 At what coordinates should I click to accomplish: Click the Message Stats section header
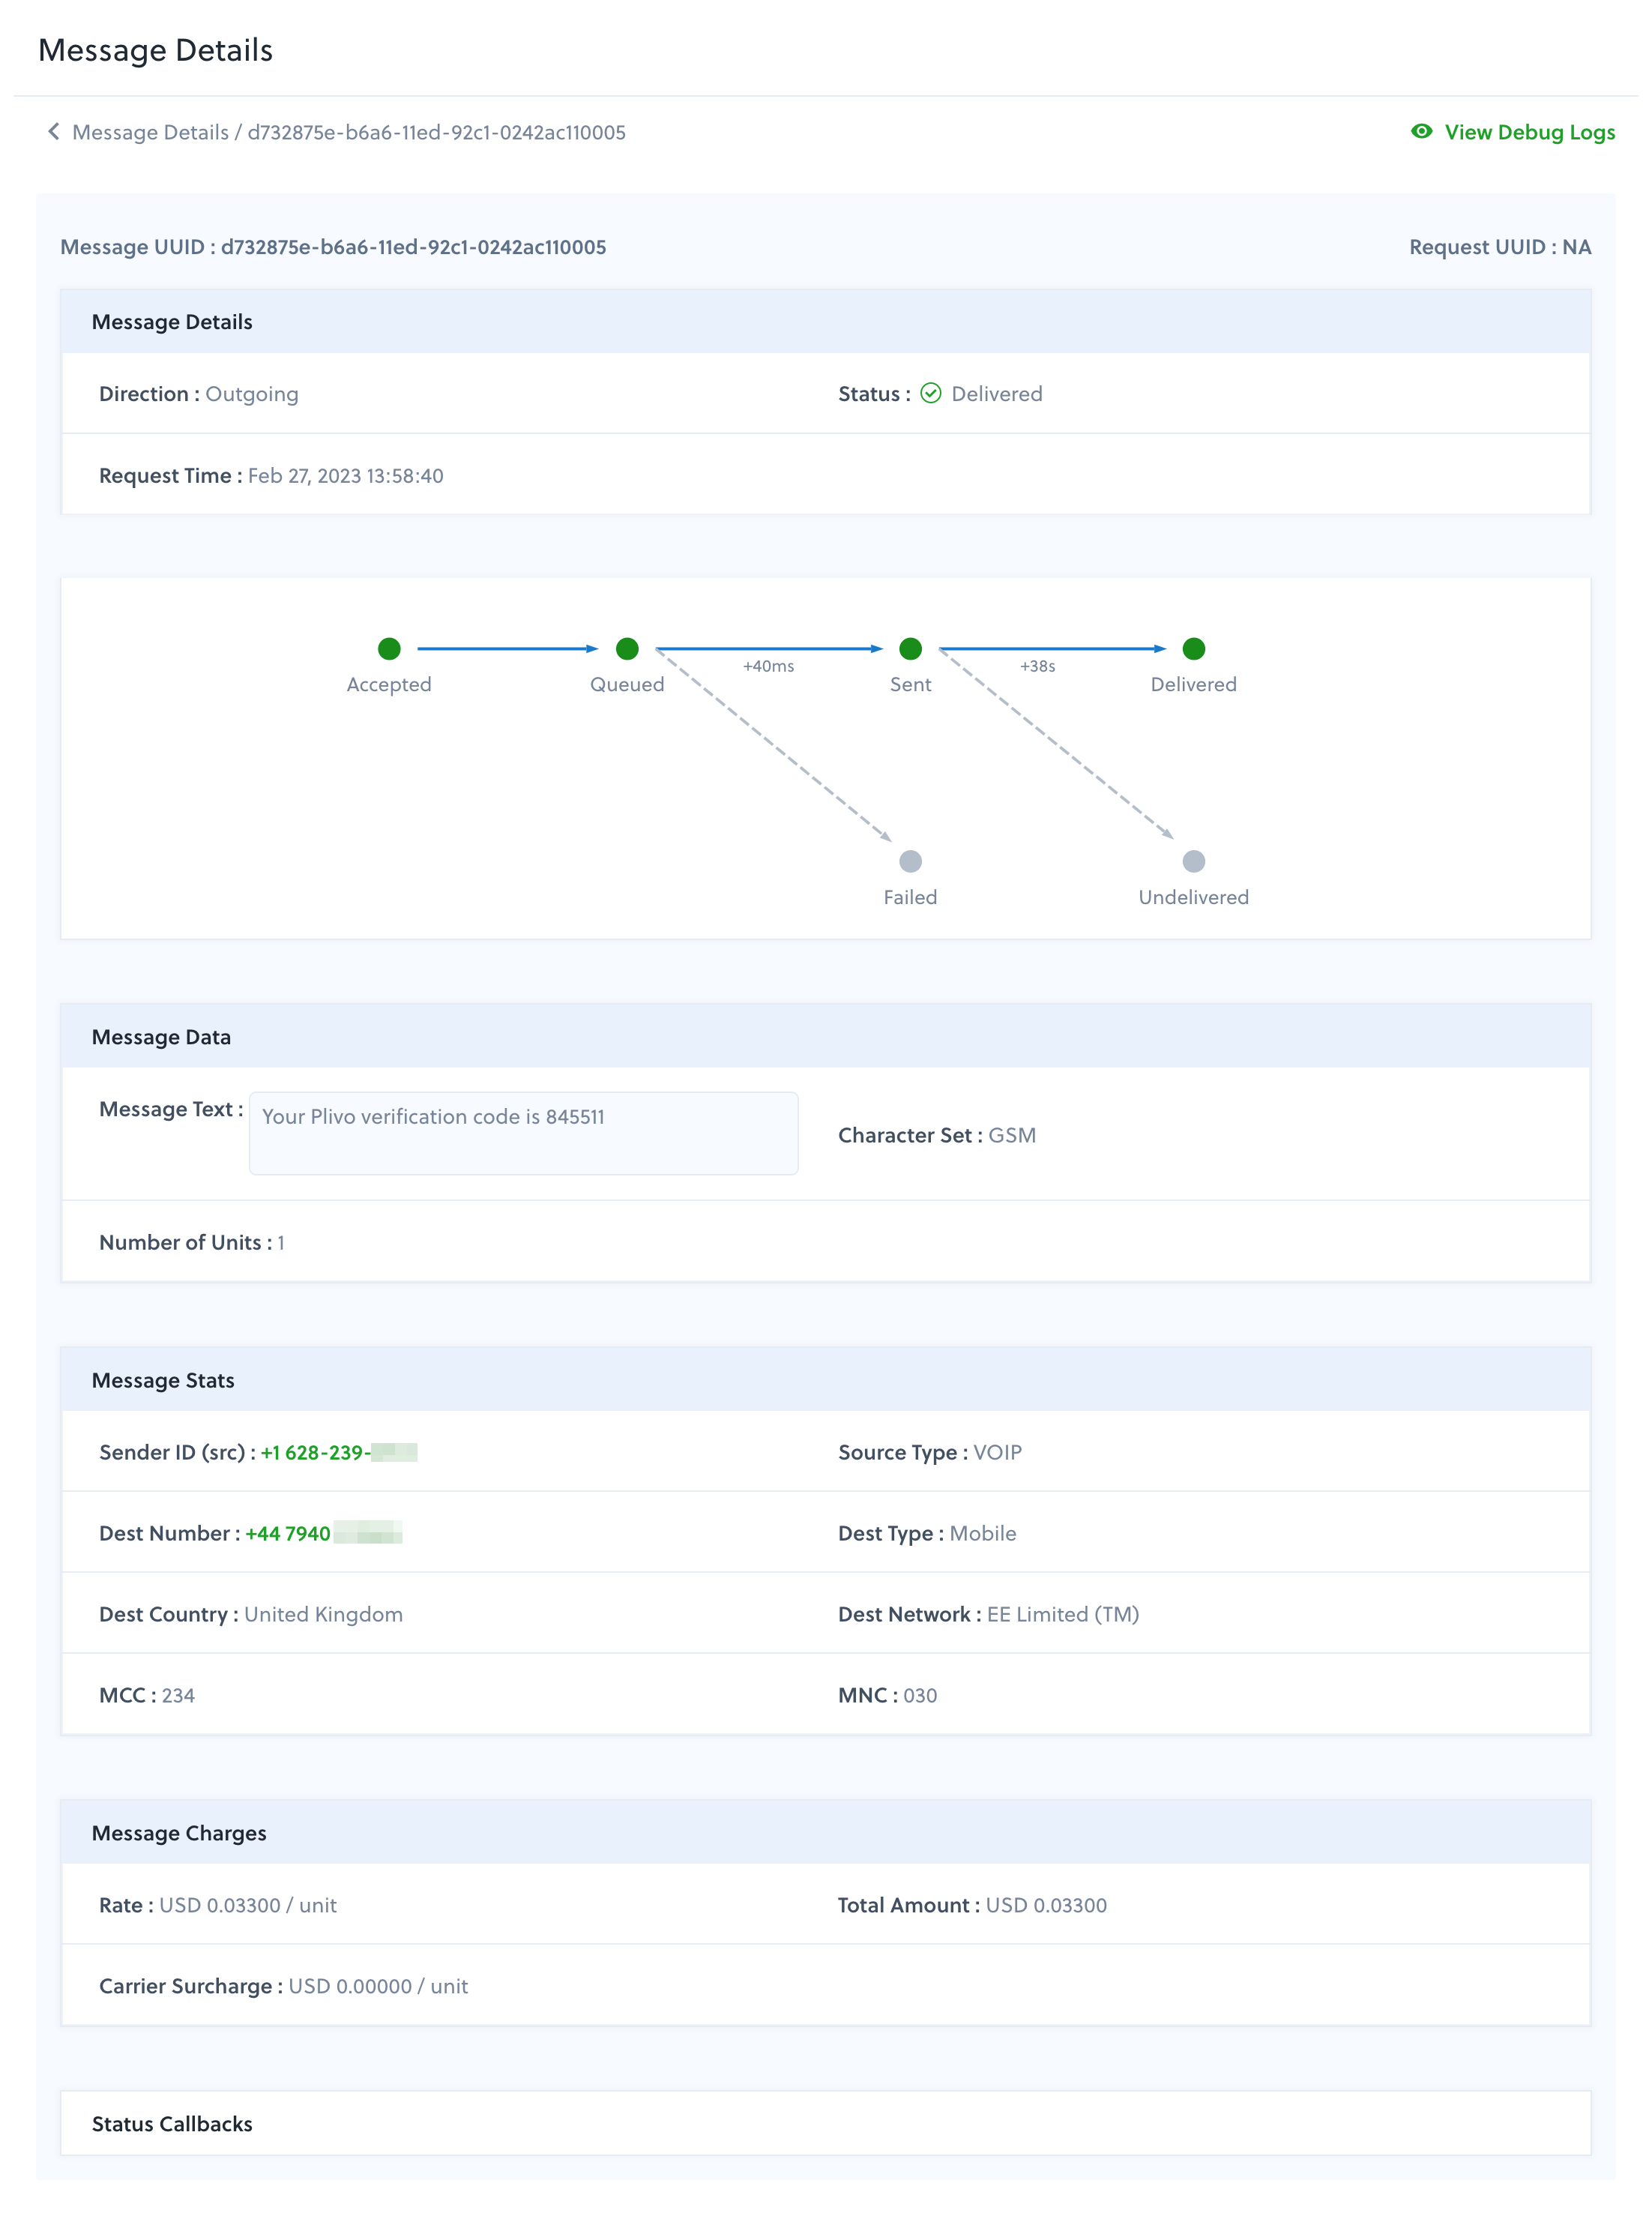(x=163, y=1380)
